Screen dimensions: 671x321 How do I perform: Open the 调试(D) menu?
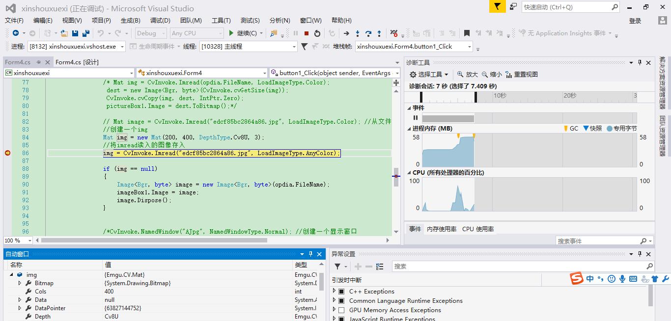160,20
